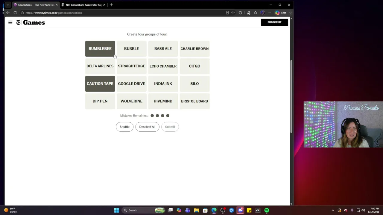
Task: Click the NYT Games logo
Action: 31,22
